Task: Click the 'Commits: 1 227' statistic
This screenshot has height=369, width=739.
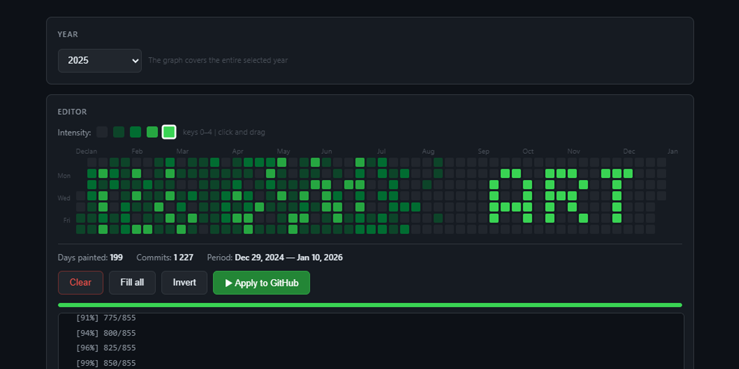Action: click(x=165, y=257)
